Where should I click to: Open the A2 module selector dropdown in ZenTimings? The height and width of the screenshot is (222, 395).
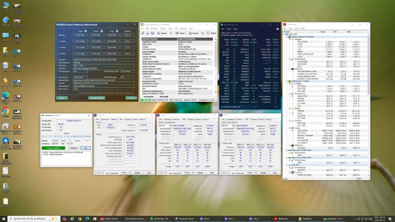(x=238, y=107)
